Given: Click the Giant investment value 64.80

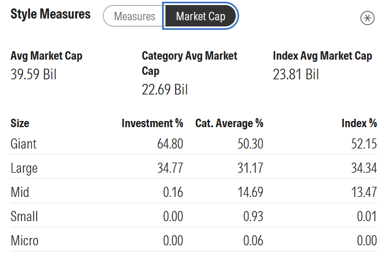Looking at the screenshot, I should tap(170, 144).
